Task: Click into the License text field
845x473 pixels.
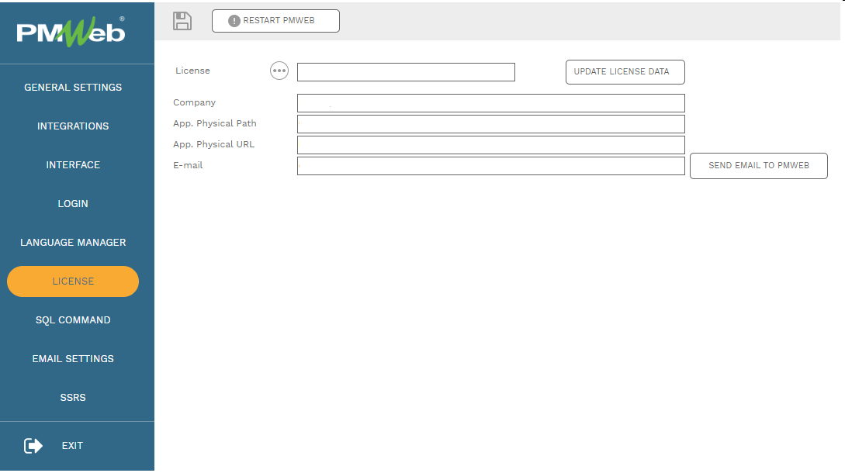Action: (x=406, y=72)
